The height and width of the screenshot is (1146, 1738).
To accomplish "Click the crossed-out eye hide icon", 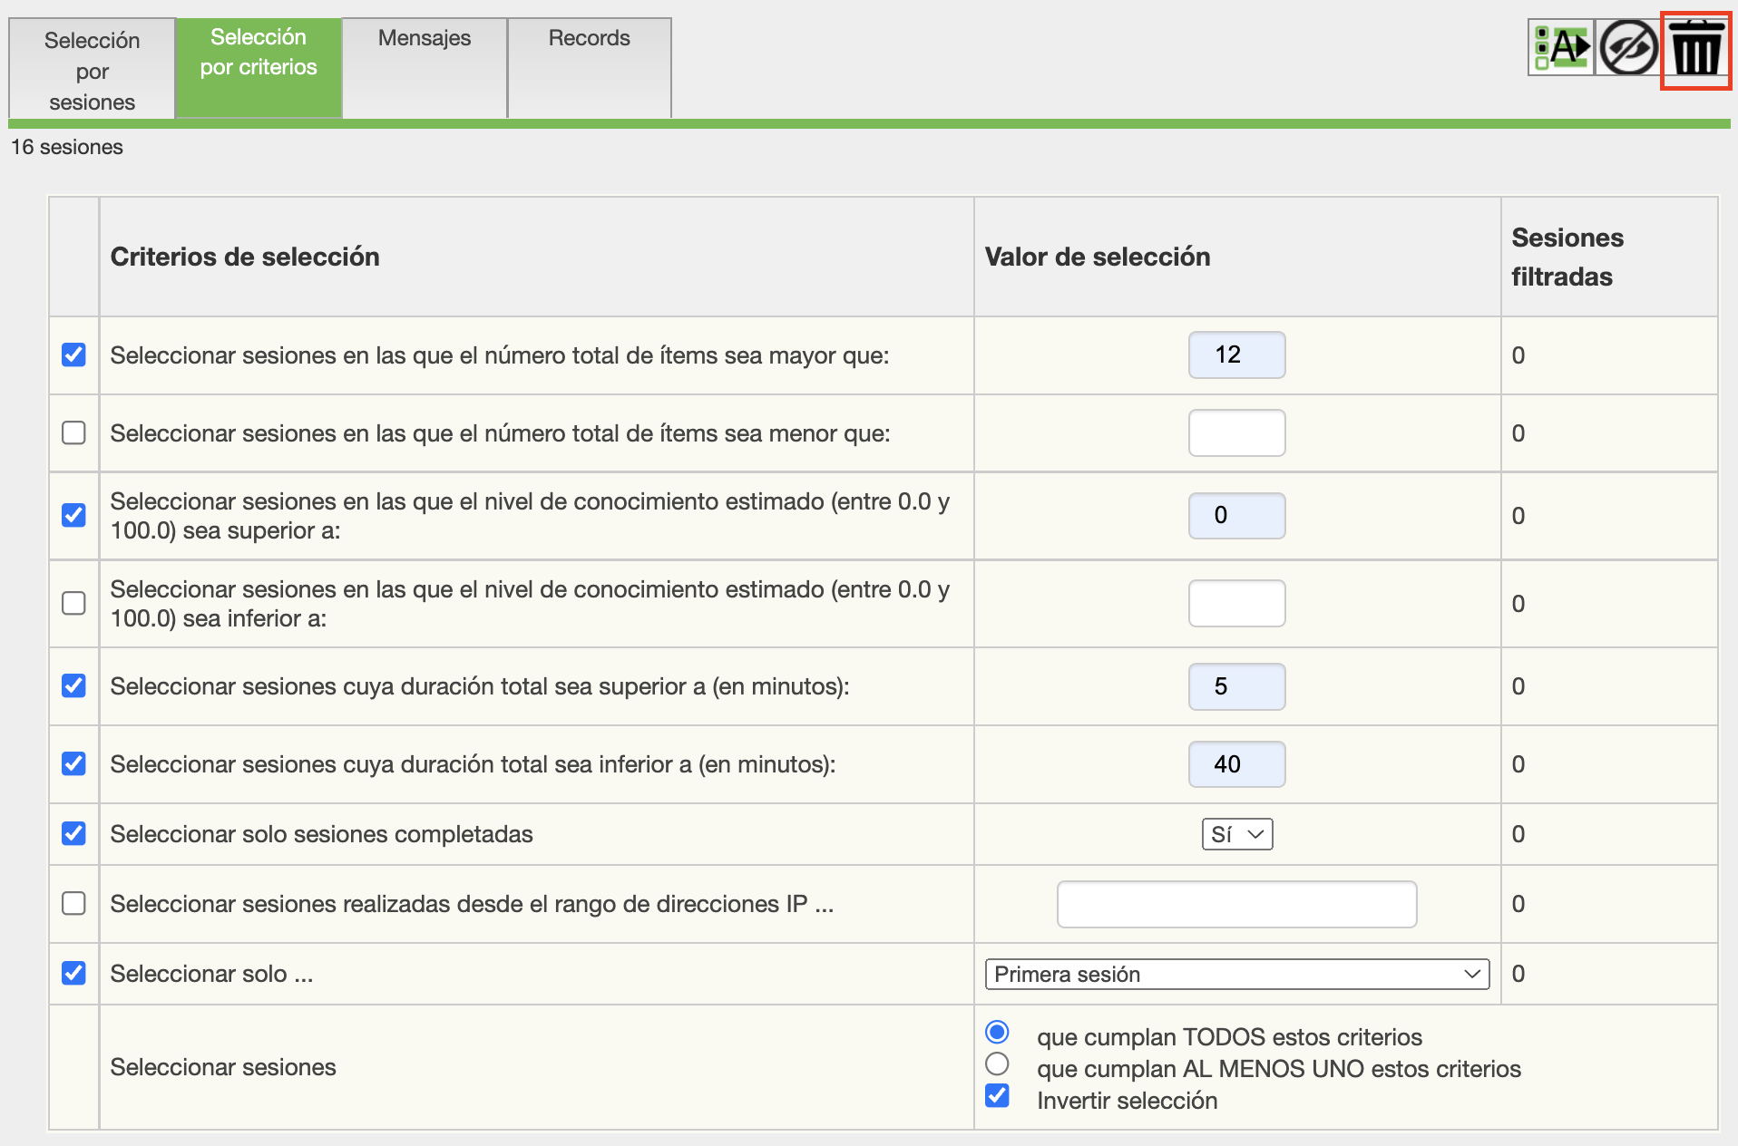I will [x=1628, y=48].
